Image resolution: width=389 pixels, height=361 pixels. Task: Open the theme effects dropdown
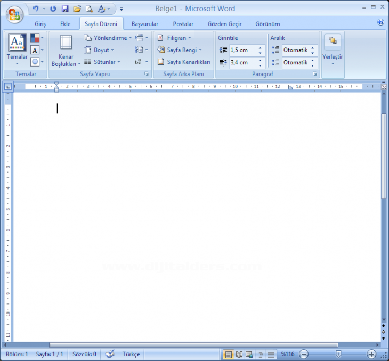37,62
